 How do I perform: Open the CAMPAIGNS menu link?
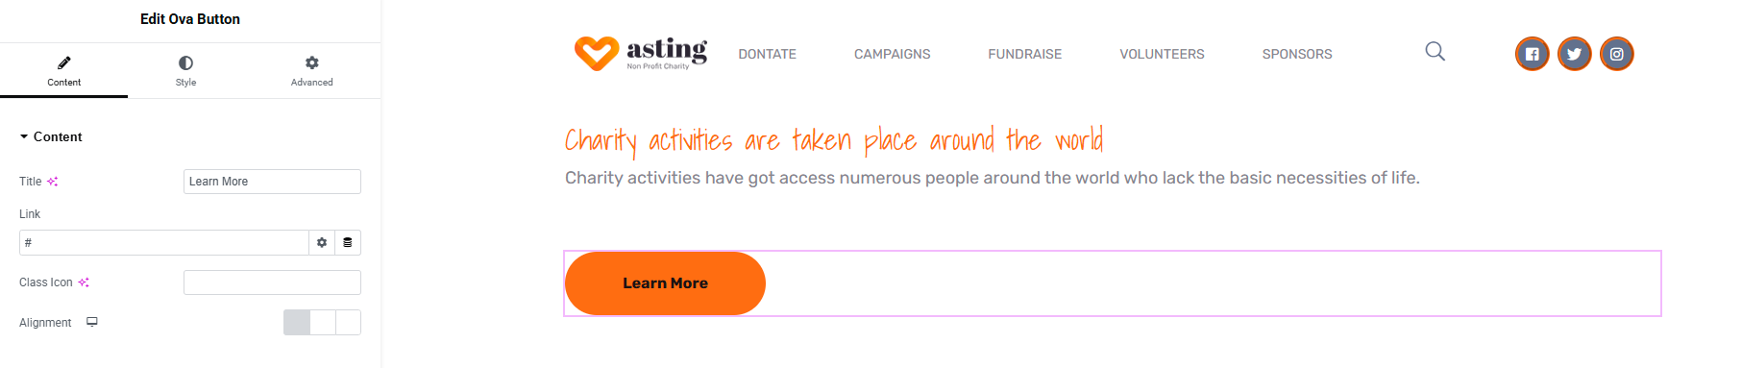892,54
